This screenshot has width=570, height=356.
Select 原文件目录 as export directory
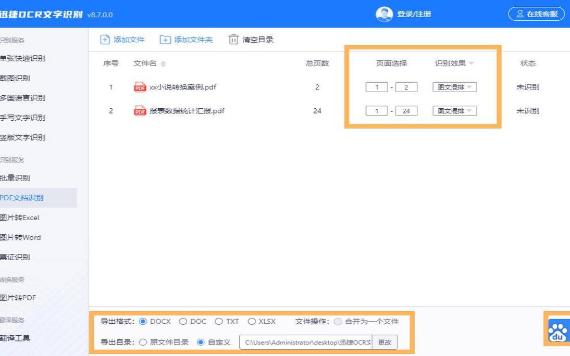click(x=142, y=342)
